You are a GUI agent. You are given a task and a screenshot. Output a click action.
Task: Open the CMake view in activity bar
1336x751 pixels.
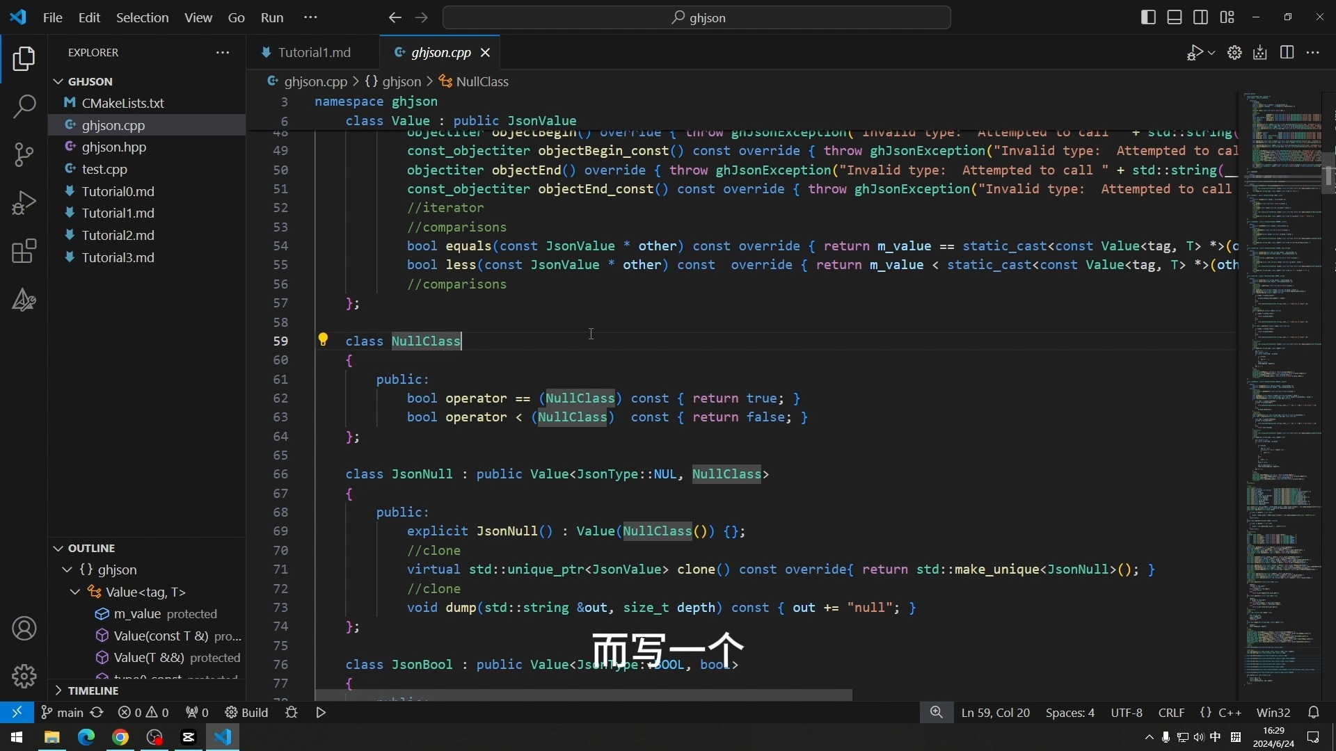[24, 300]
